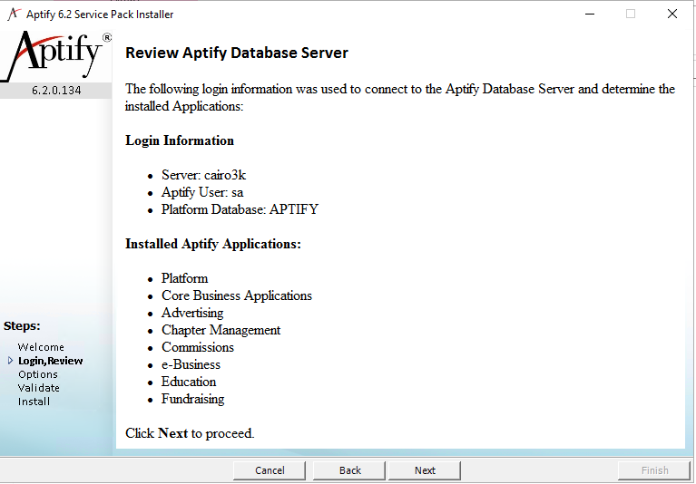This screenshot has height=484, width=696.
Task: Click the Server: cairo3k entry
Action: pyautogui.click(x=203, y=175)
